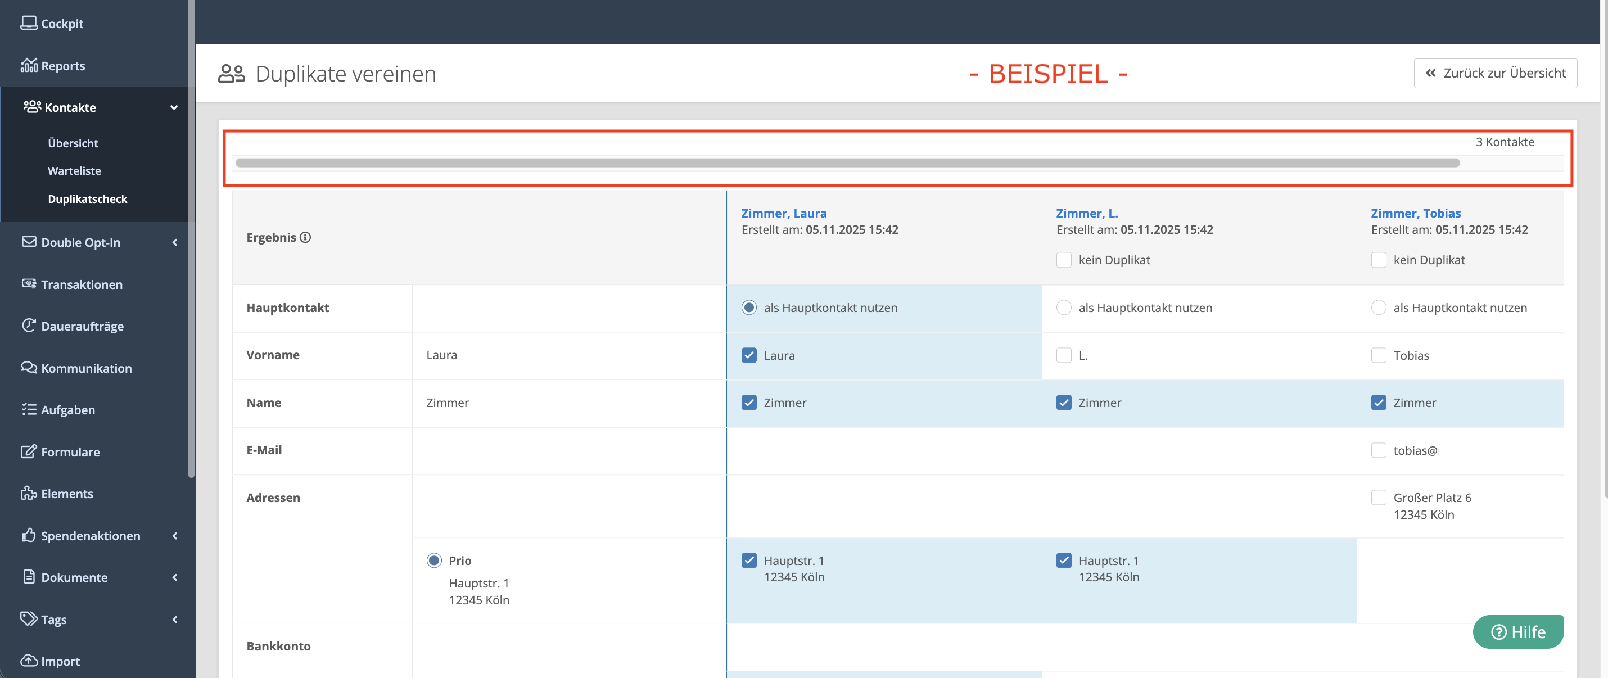1608x678 pixels.
Task: Open the green Hilfe help button
Action: [x=1517, y=632]
